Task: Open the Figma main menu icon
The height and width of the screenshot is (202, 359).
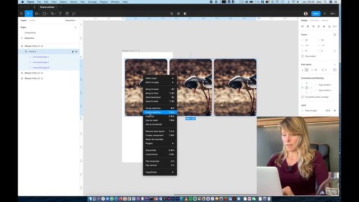Action: [x=21, y=13]
